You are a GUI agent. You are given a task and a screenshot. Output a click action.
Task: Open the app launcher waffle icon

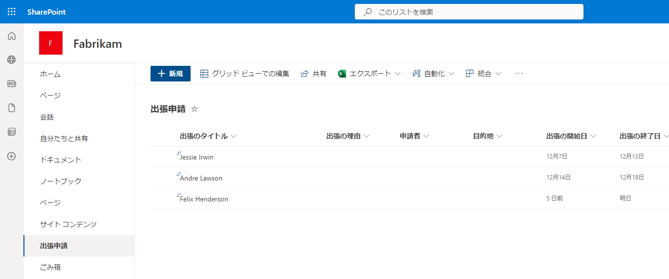(12, 12)
